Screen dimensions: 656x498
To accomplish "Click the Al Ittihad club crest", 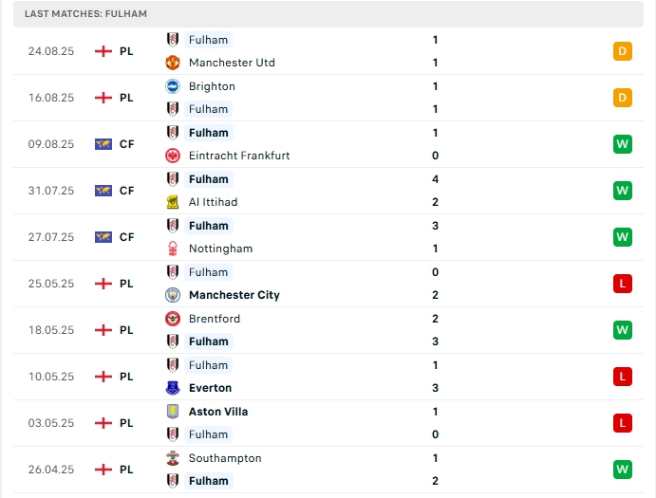I will (x=173, y=202).
